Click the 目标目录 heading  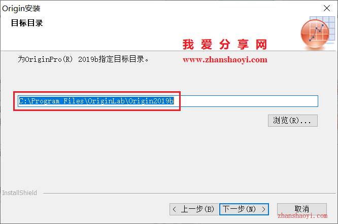tap(27, 23)
